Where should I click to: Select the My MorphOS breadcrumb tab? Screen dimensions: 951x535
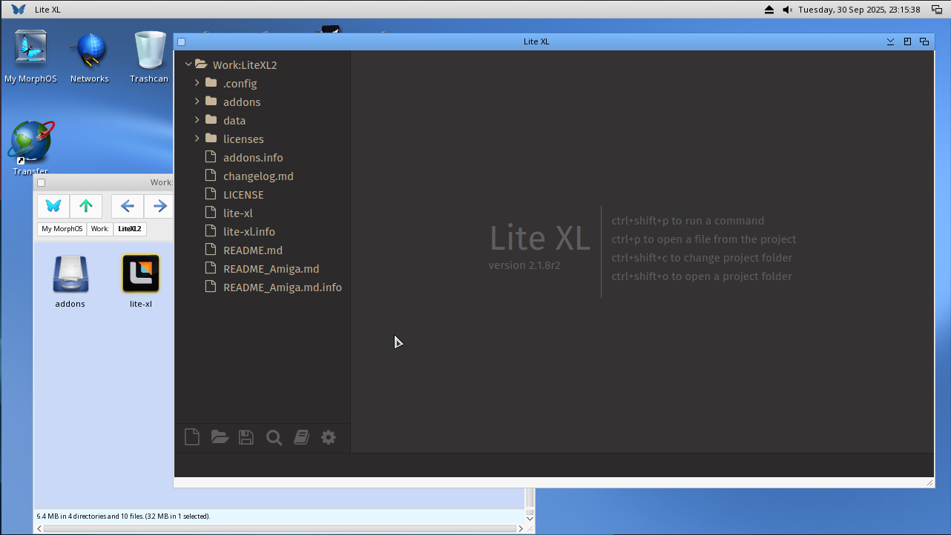[62, 229]
